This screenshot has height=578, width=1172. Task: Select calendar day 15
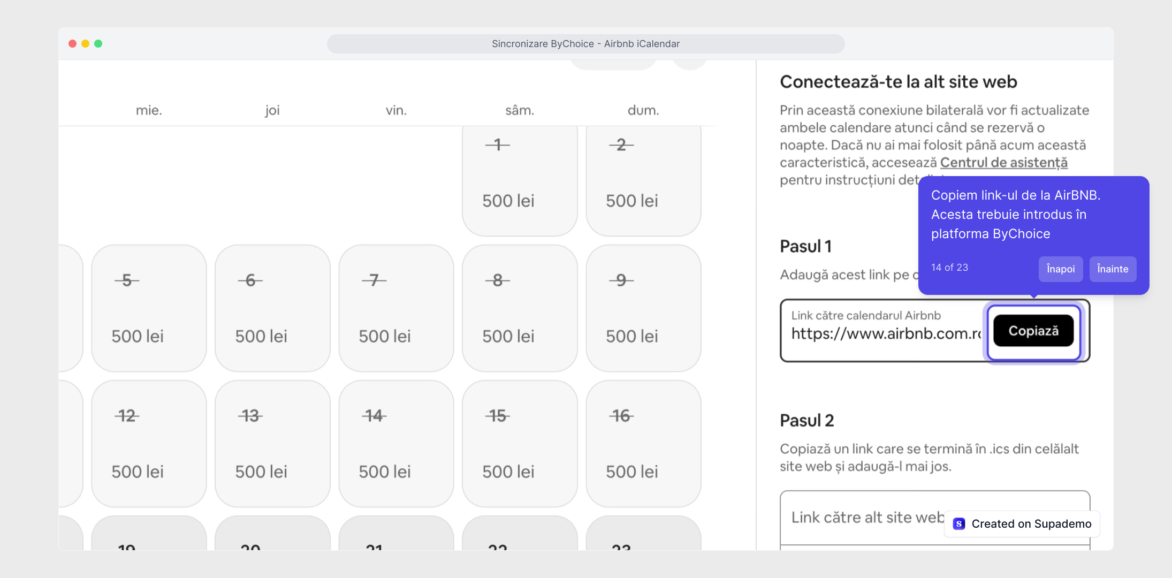pyautogui.click(x=520, y=444)
